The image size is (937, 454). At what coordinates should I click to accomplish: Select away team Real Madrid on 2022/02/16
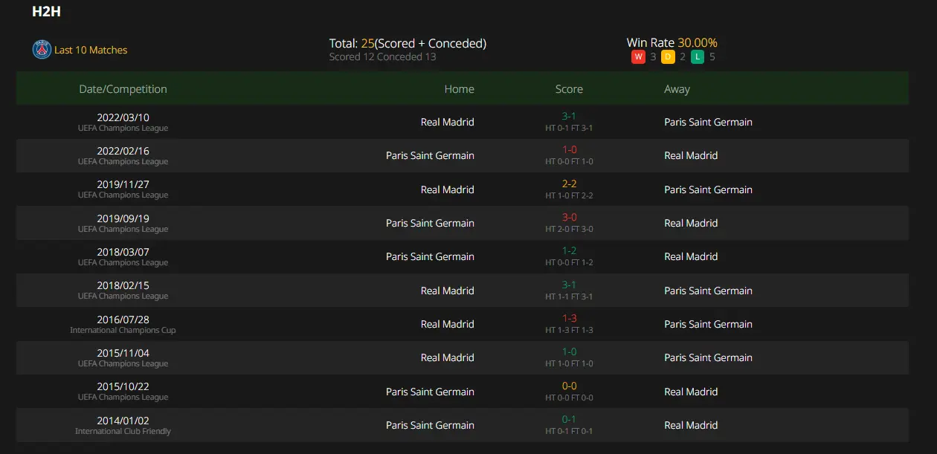tap(691, 155)
